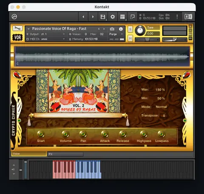Open the Output st. 1 dropdown
Image resolution: width=204 pixels, height=194 pixels.
[46, 34]
